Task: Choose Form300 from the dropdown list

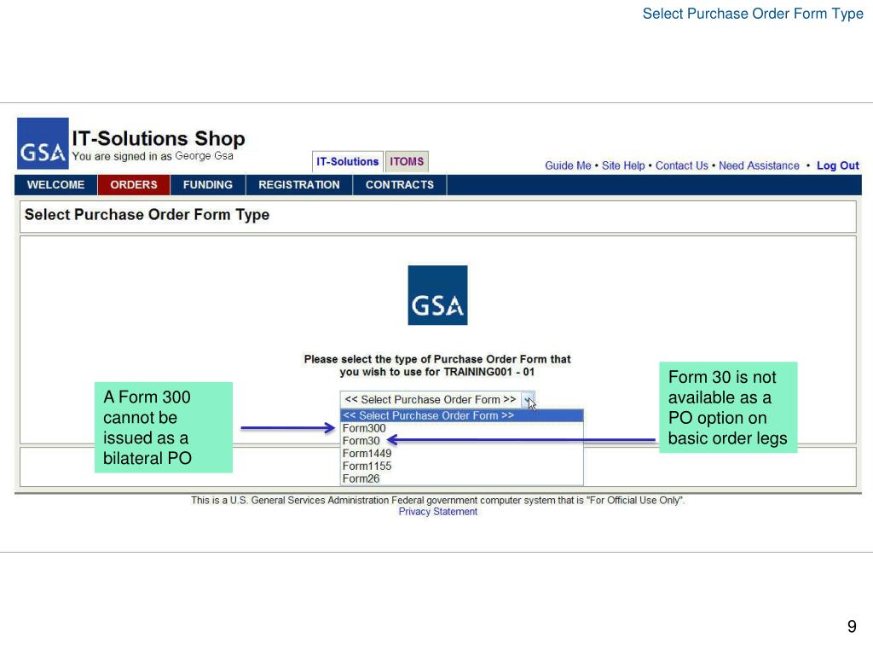Action: pos(462,428)
